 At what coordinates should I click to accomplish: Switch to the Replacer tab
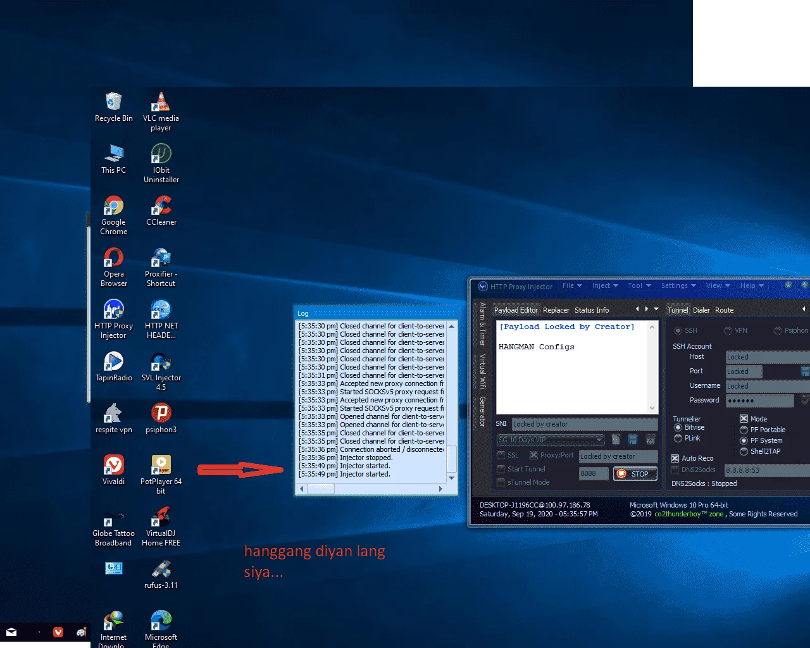pos(556,310)
